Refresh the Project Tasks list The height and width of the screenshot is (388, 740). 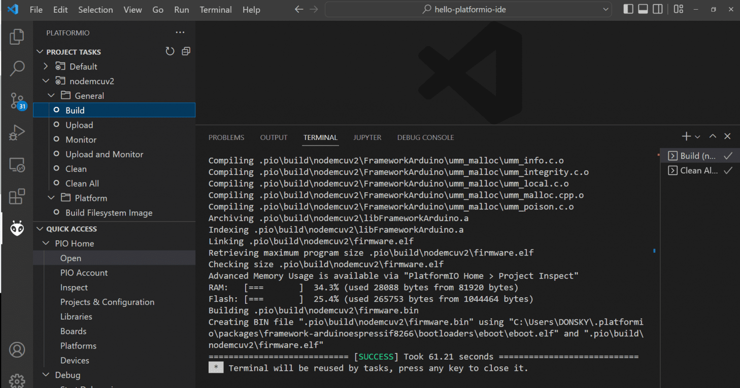pos(170,51)
